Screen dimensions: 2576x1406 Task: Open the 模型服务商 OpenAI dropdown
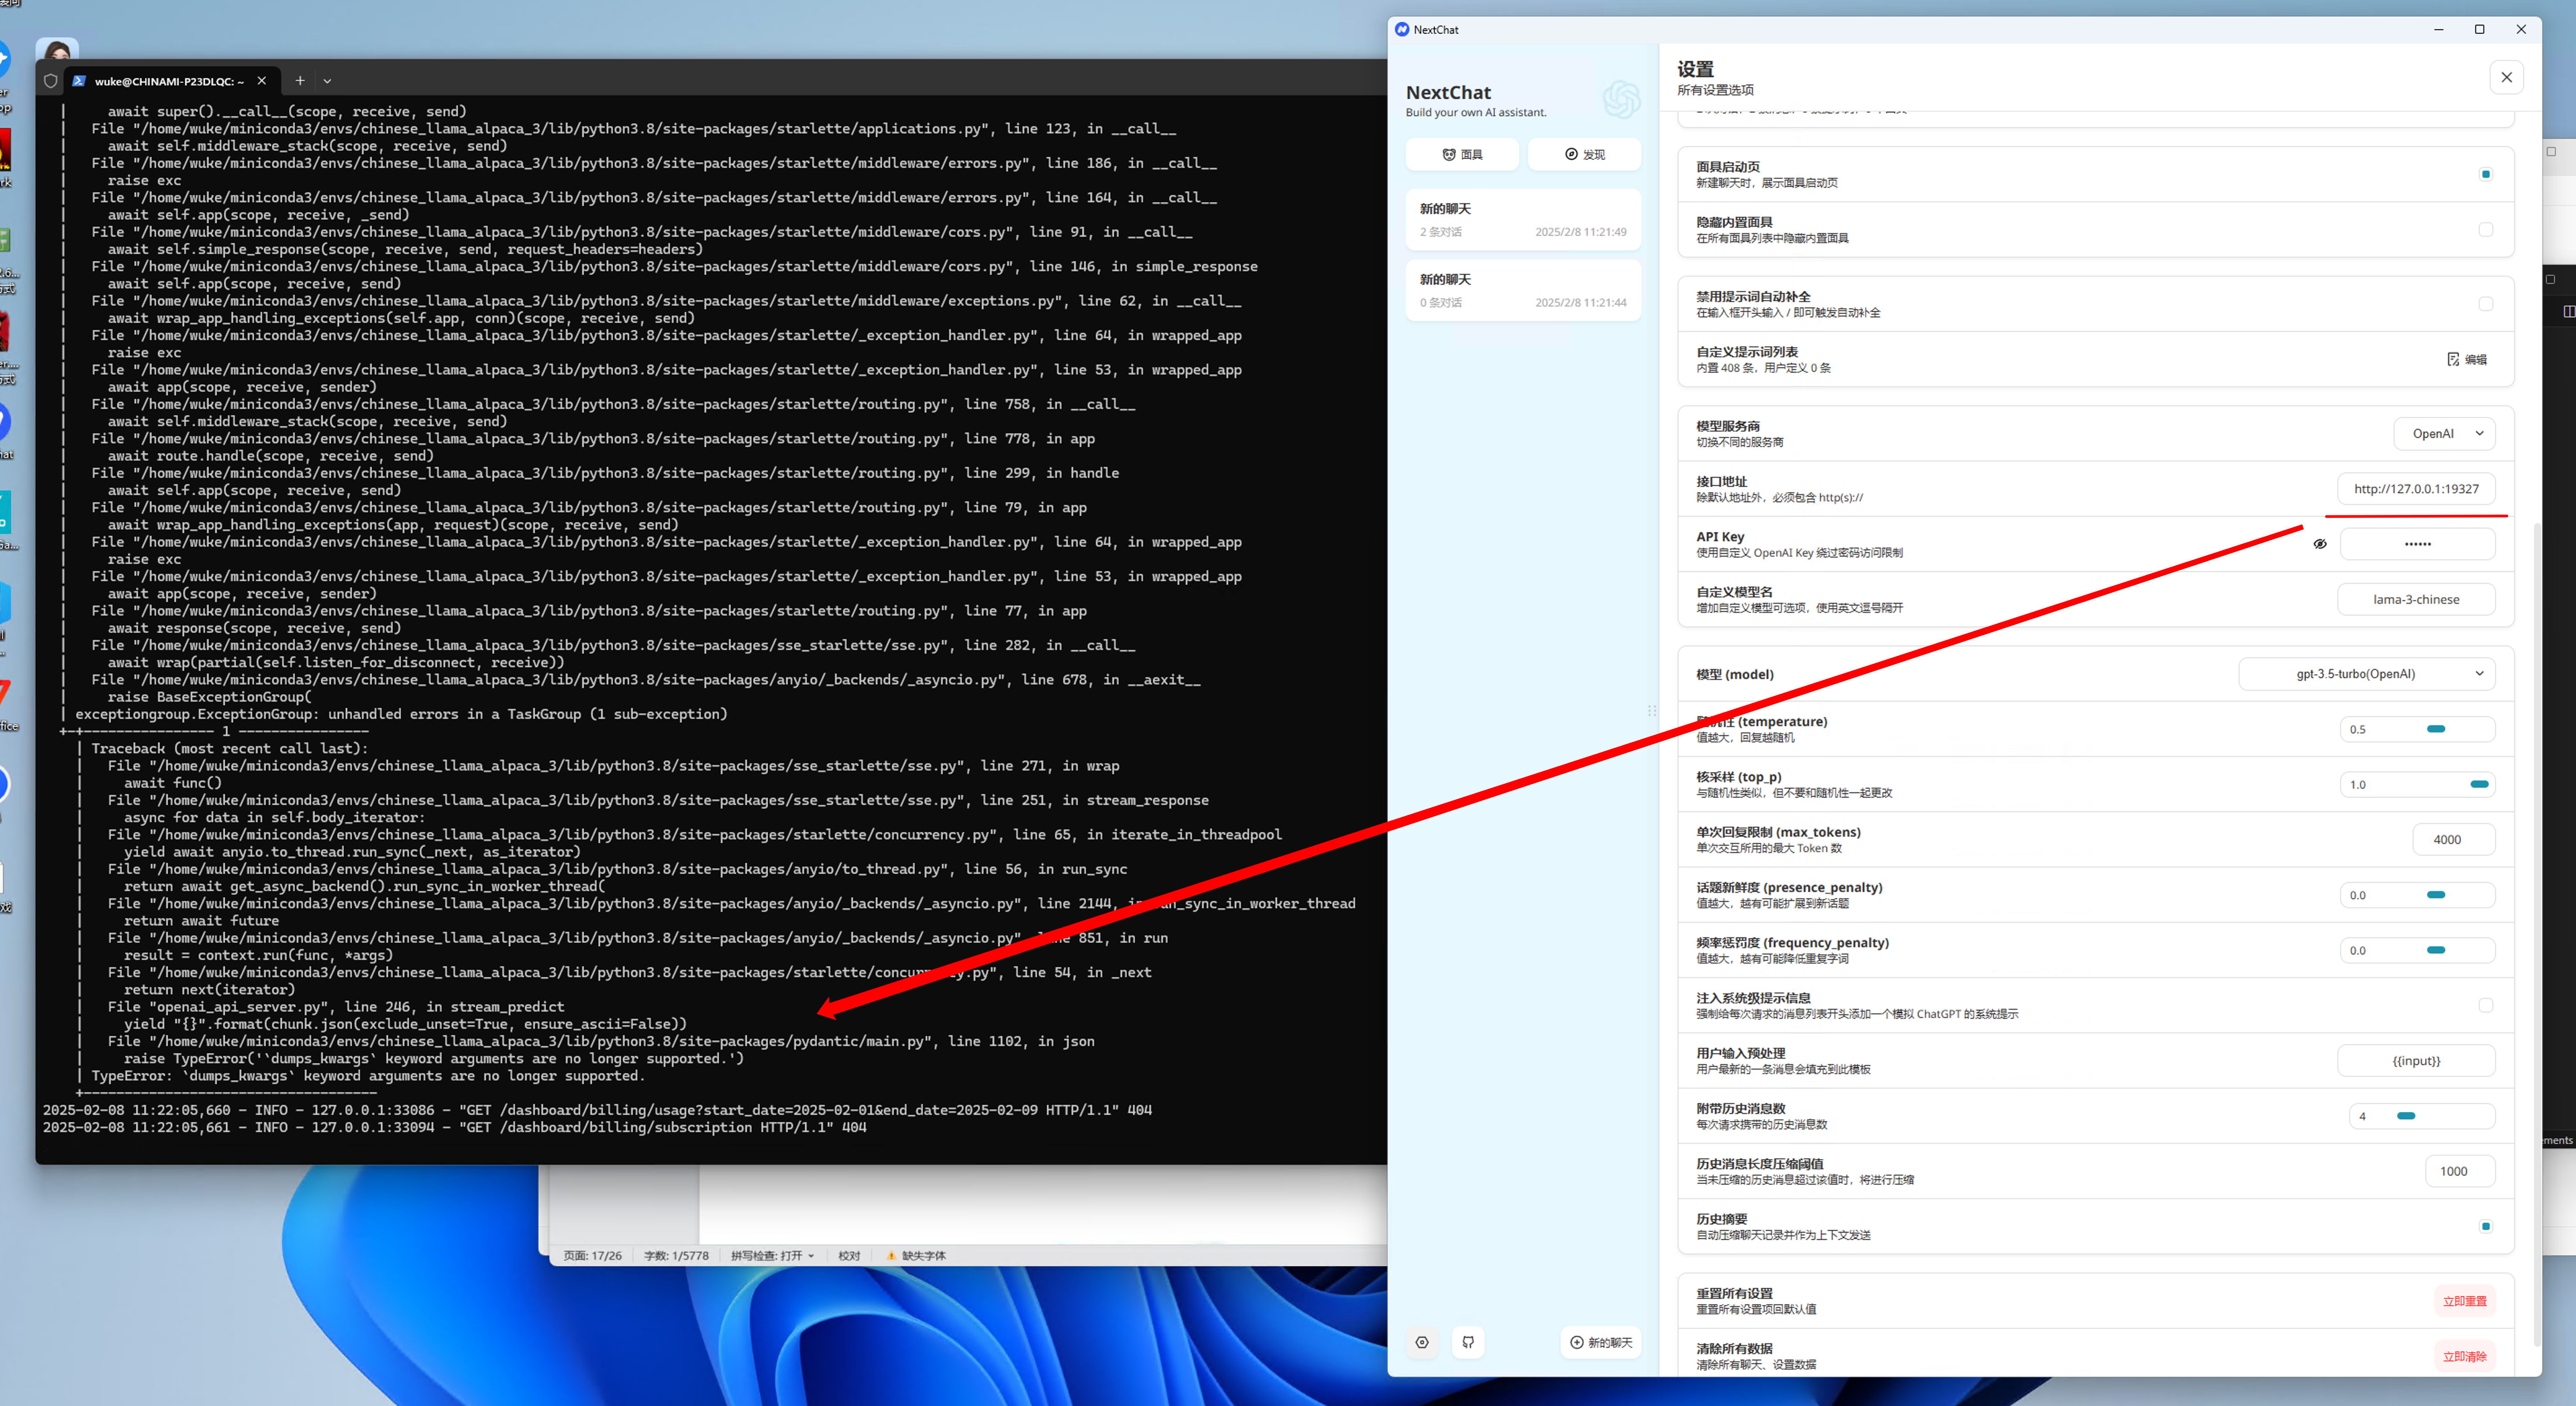pyautogui.click(x=2444, y=434)
